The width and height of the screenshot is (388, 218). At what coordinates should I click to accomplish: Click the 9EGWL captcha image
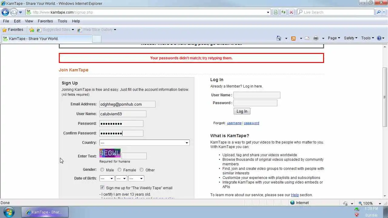tap(110, 153)
